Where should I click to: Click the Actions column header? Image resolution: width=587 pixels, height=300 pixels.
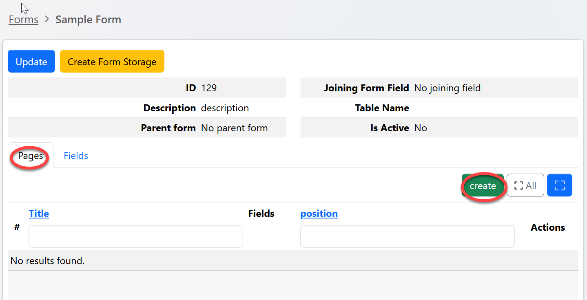pyautogui.click(x=547, y=227)
